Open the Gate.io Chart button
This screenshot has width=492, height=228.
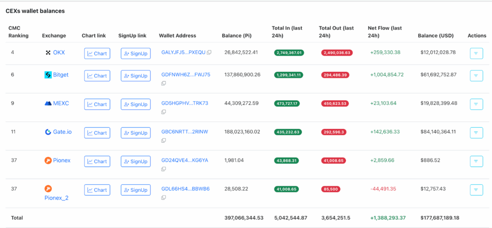click(x=97, y=132)
